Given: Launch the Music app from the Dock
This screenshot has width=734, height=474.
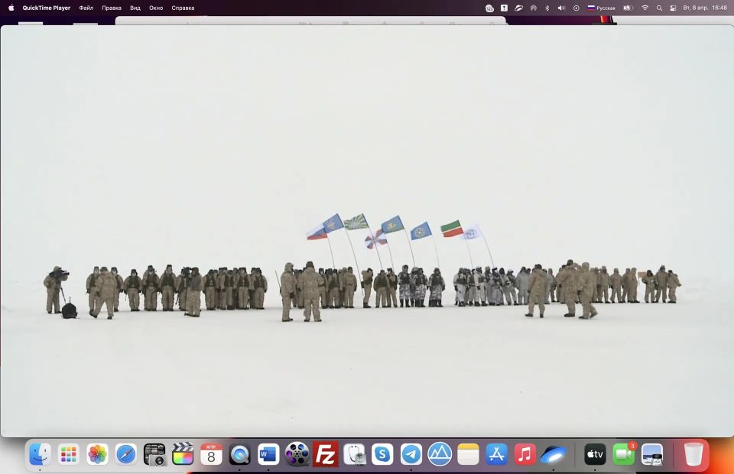Looking at the screenshot, I should [x=525, y=454].
